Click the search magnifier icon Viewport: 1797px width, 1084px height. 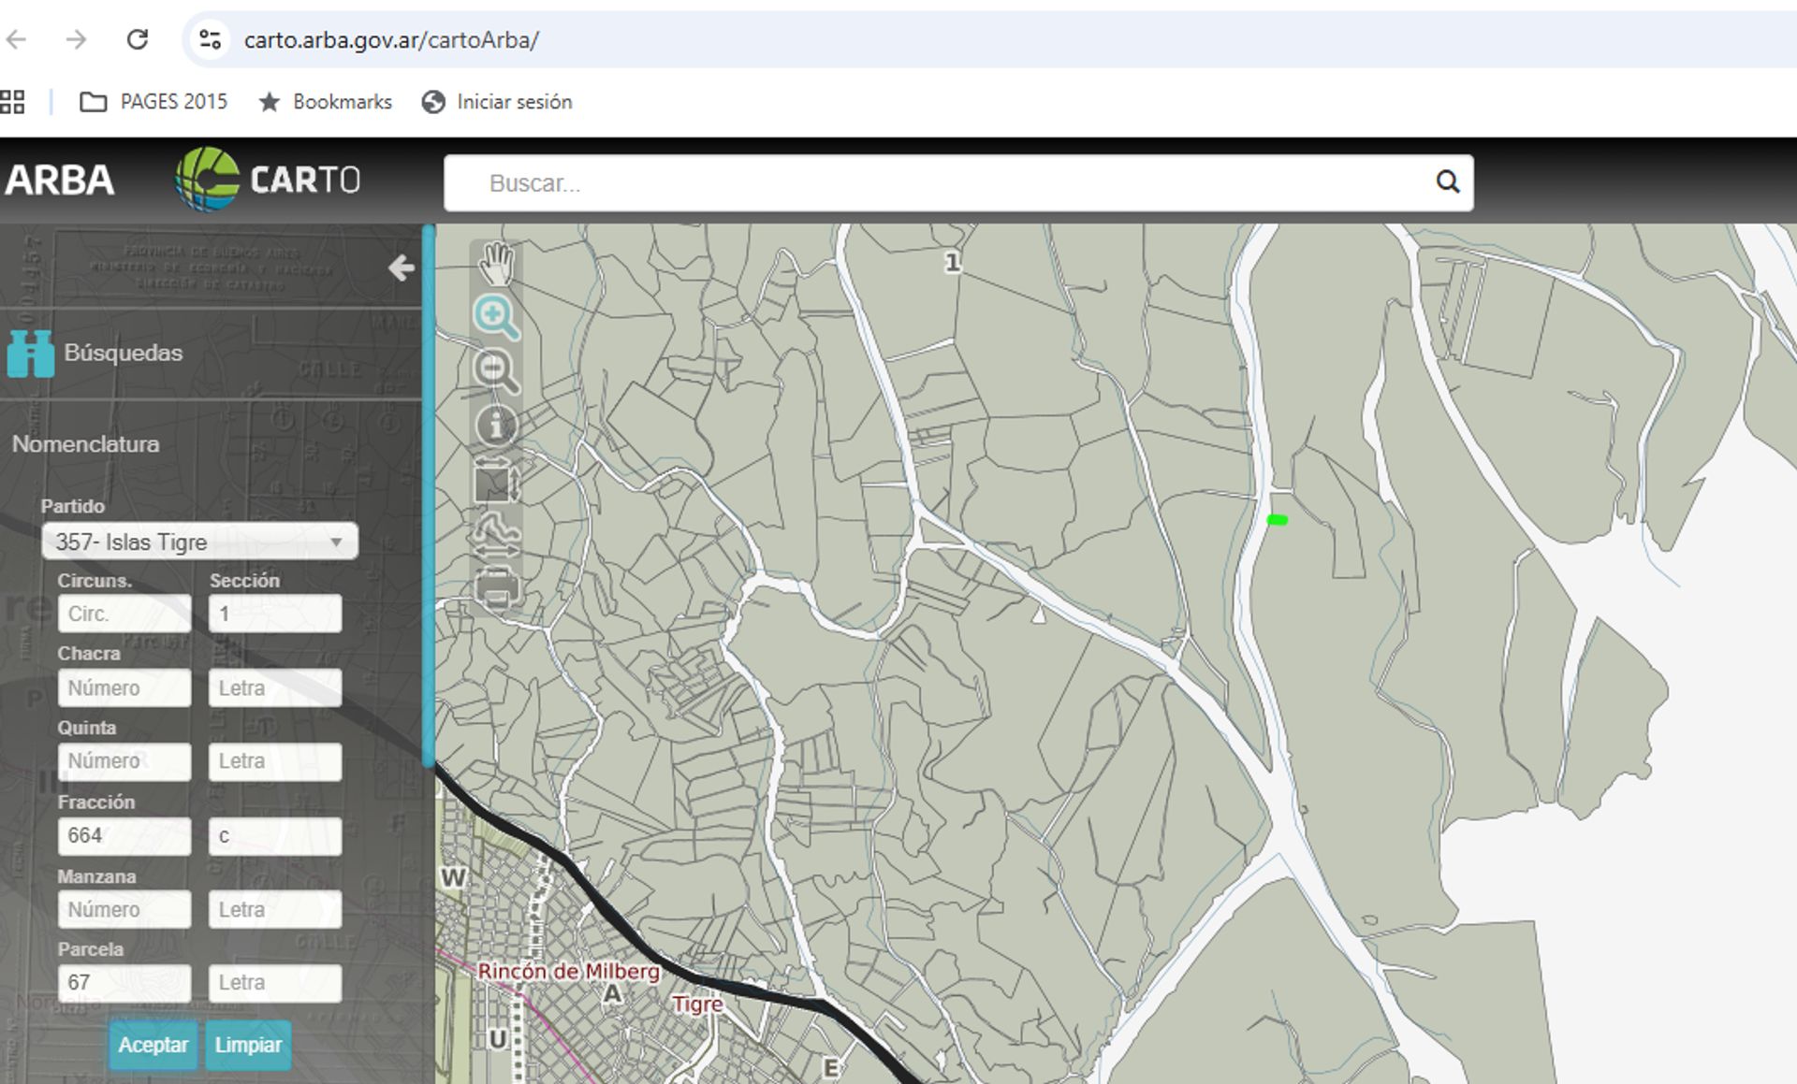click(1447, 182)
